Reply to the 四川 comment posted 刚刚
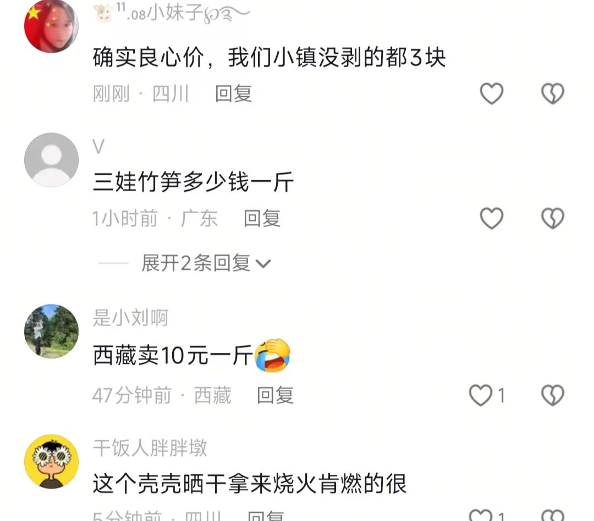Image resolution: width=594 pixels, height=521 pixels. point(233,93)
